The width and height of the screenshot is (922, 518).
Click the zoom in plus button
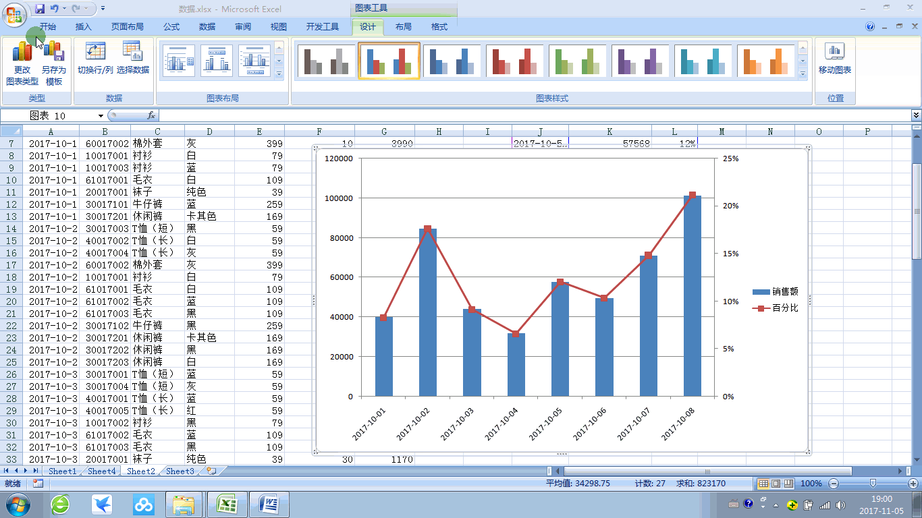click(x=913, y=484)
